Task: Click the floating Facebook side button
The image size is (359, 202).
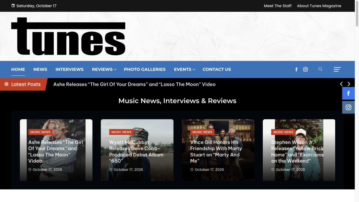Action: [348, 93]
